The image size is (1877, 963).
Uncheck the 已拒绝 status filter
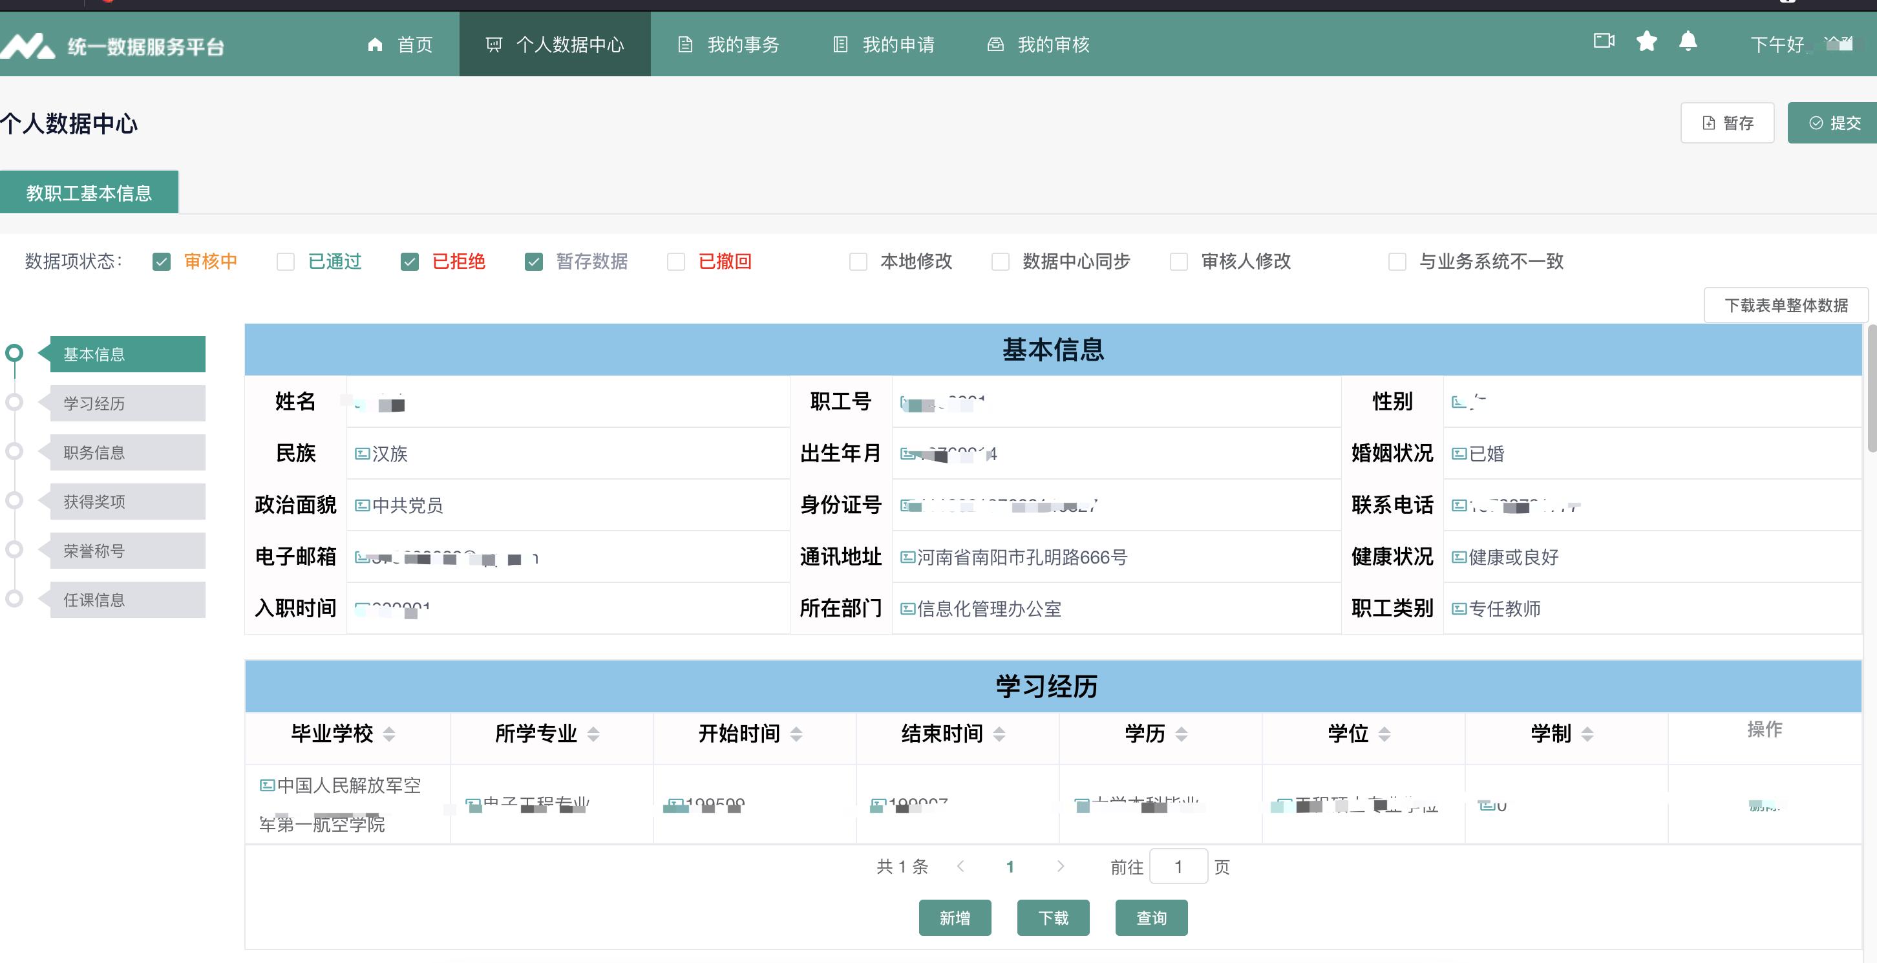[x=410, y=262]
